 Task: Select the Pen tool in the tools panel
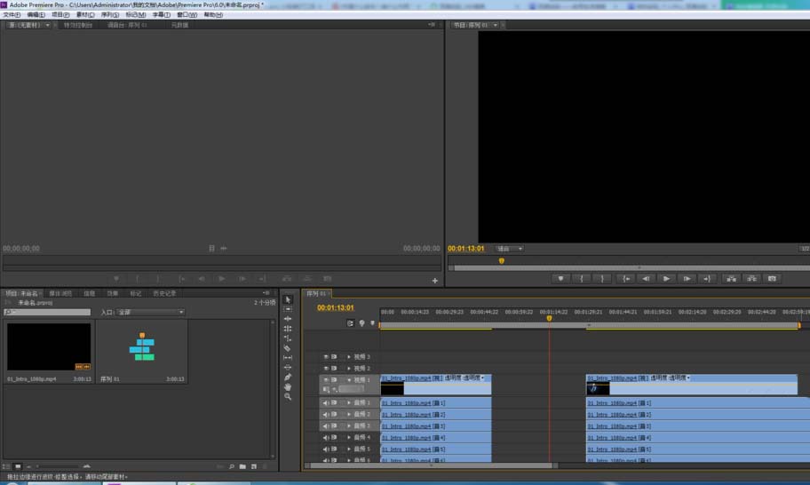287,377
